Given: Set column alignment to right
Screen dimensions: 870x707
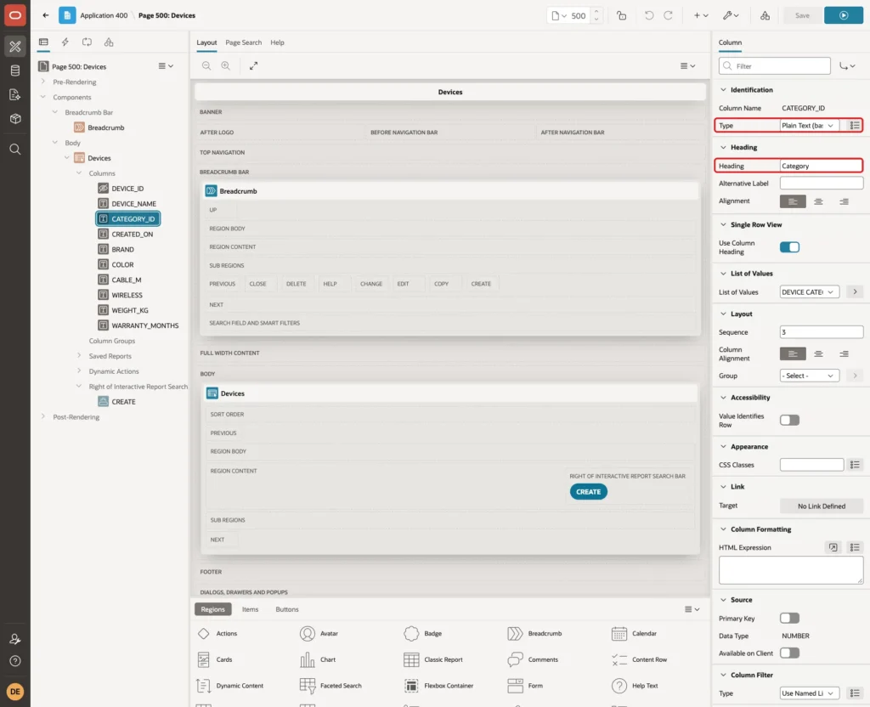Looking at the screenshot, I should pyautogui.click(x=844, y=353).
